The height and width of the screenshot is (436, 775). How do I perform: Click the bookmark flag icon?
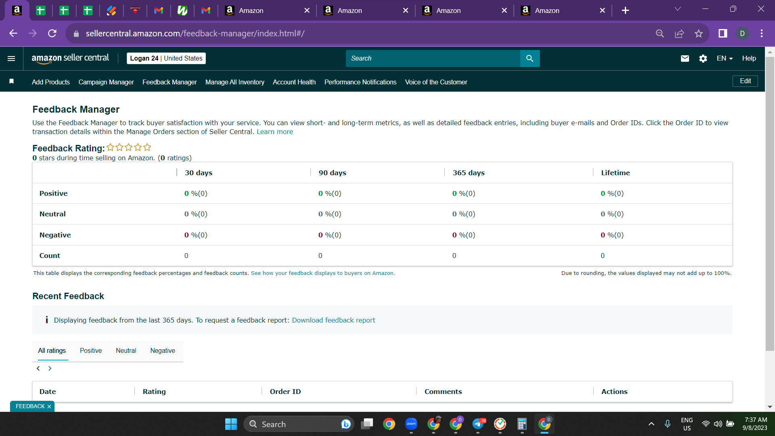coord(12,82)
